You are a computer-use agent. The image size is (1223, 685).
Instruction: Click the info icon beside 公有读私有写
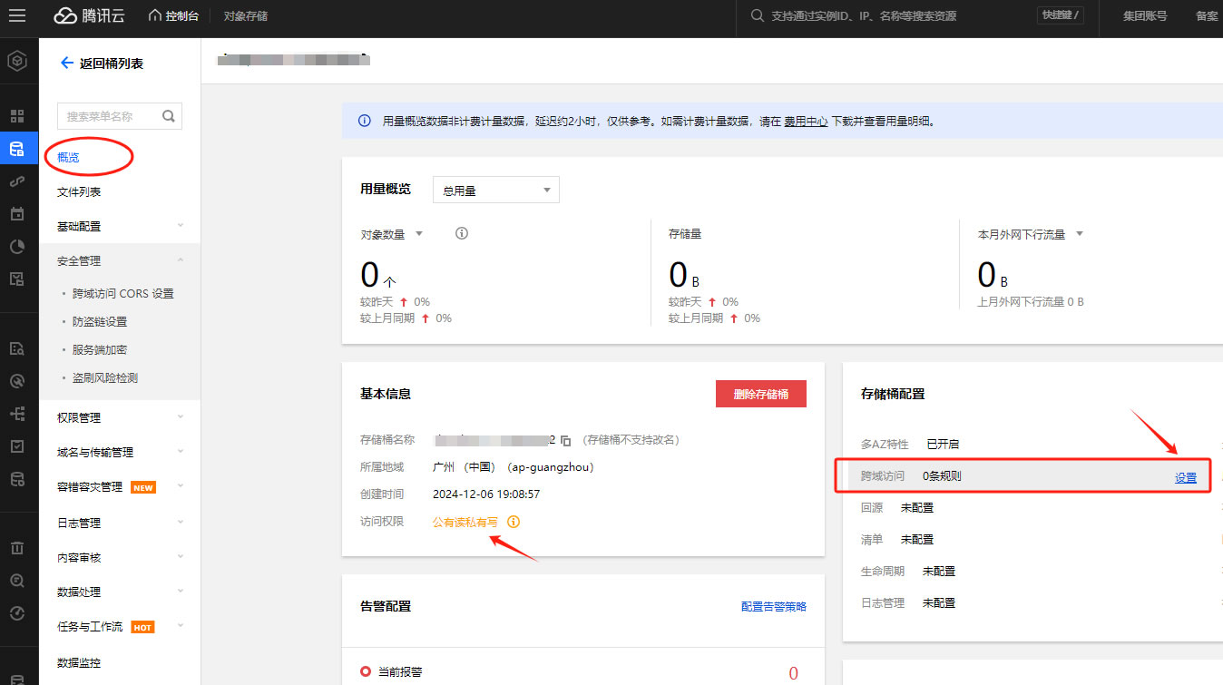pos(514,522)
